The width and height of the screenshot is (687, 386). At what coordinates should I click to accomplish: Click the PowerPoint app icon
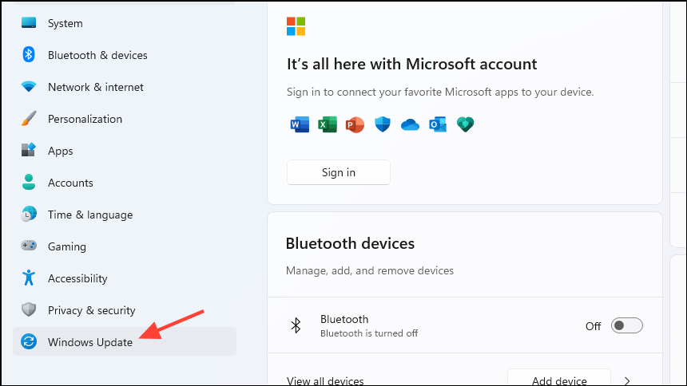(x=355, y=124)
